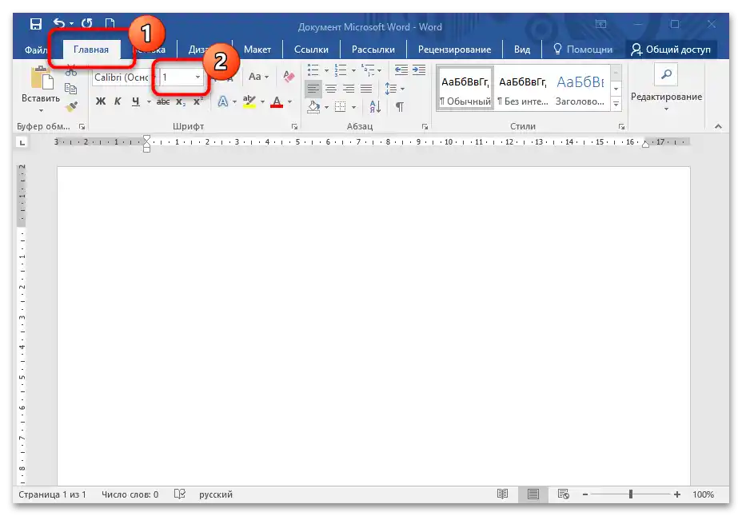Click the Вставить paste button
742x516 pixels.
coord(40,86)
